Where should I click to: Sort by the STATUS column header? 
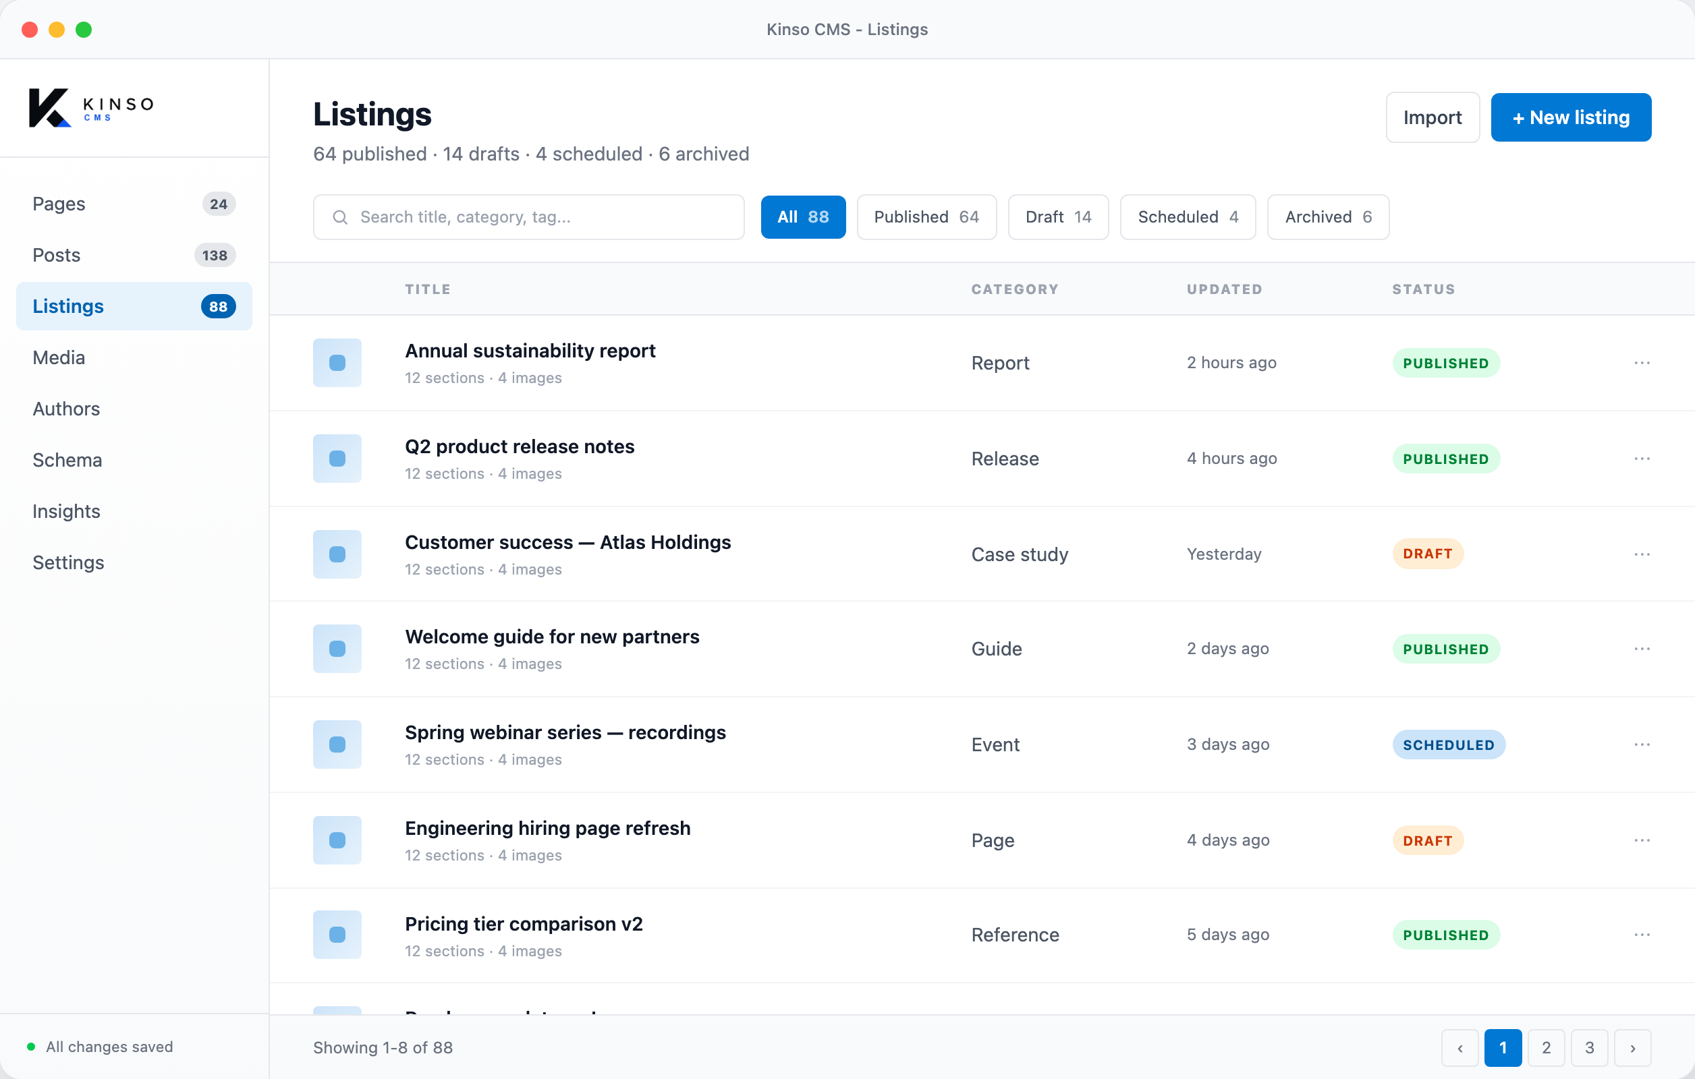1423,289
